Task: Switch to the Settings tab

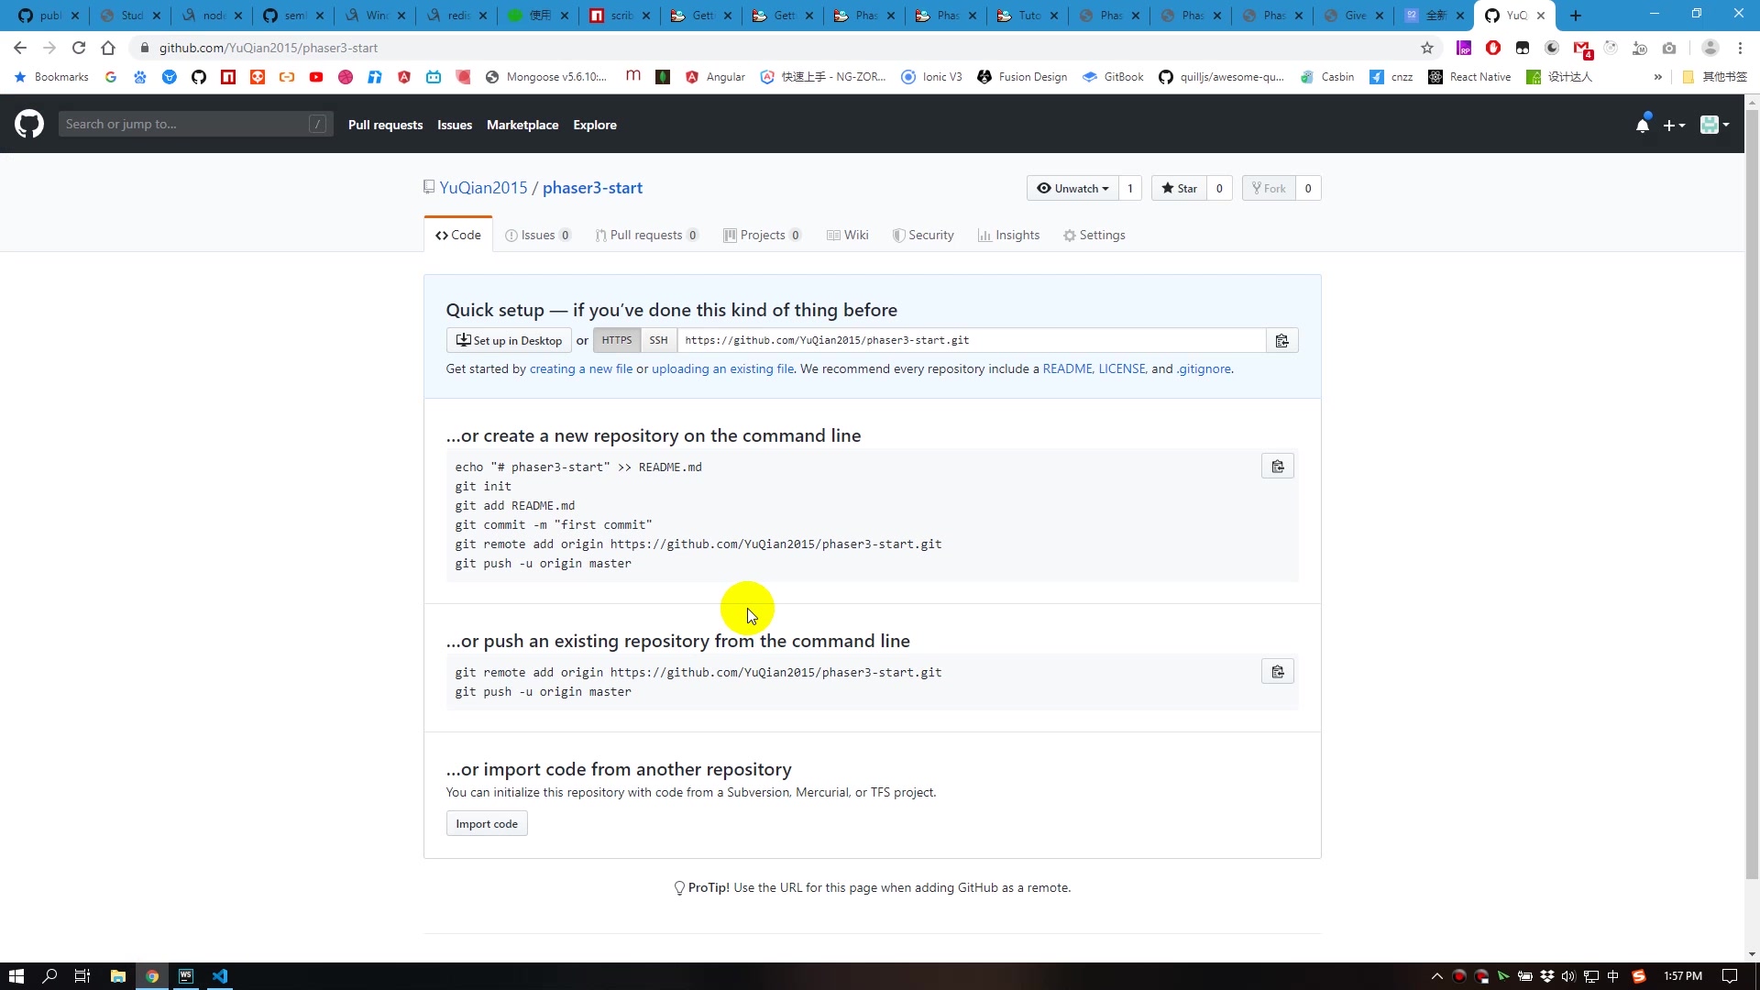Action: 1094,235
